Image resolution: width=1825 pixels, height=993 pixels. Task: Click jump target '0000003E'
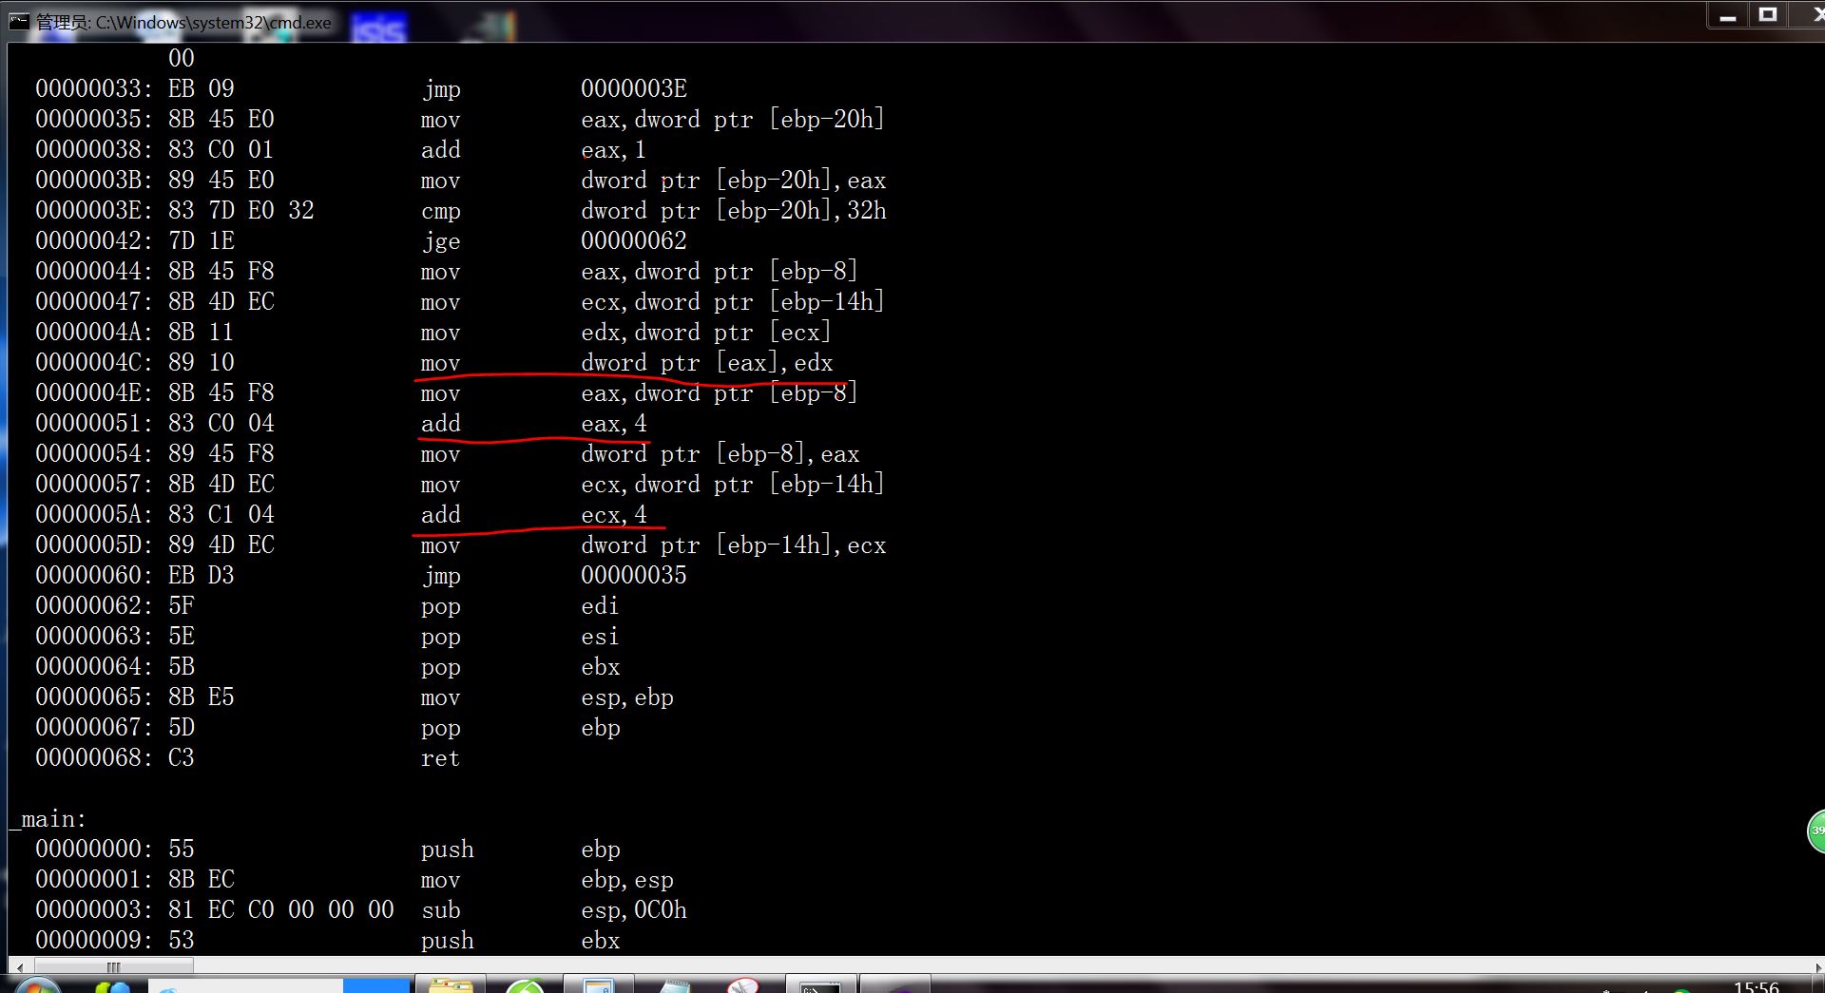point(634,89)
